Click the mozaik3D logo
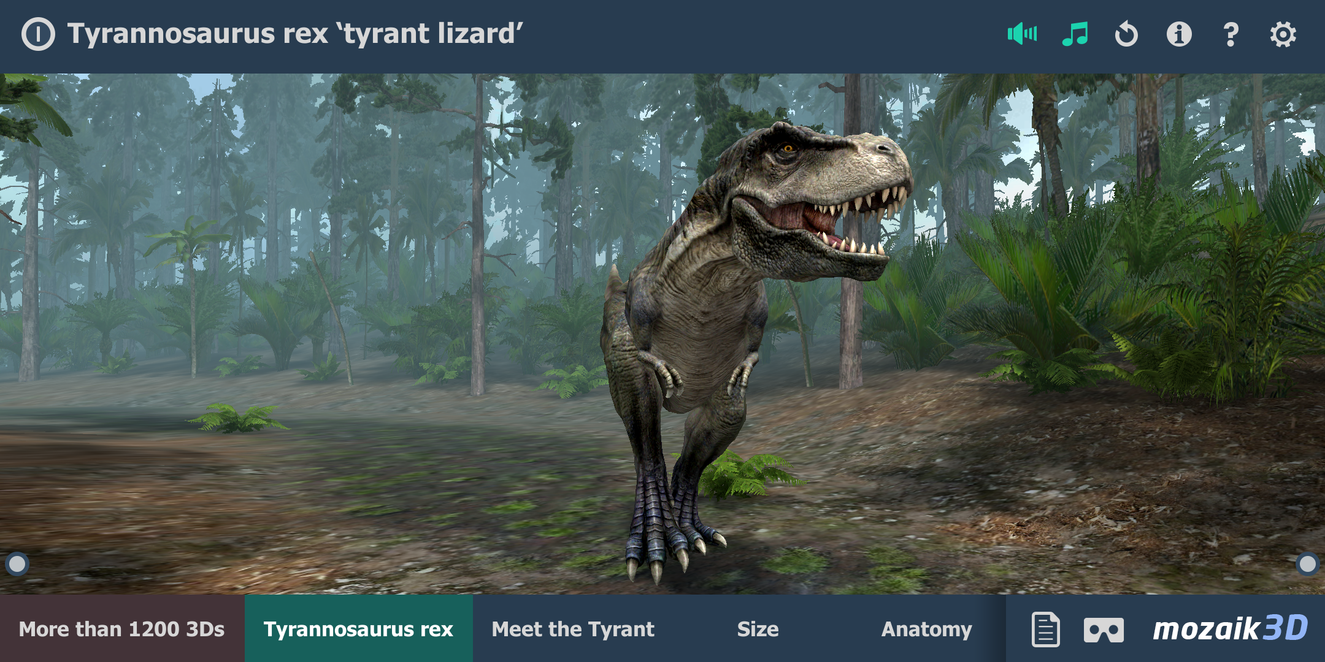 point(1230,628)
